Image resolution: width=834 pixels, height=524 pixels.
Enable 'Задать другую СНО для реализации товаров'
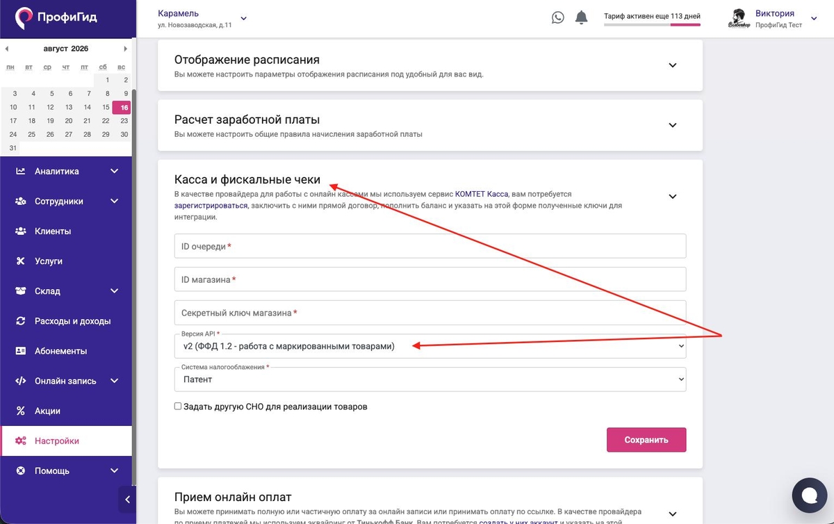pyautogui.click(x=178, y=406)
